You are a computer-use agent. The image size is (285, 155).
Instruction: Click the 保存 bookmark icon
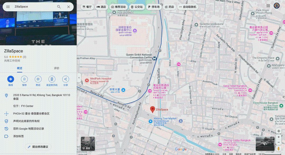click(x=24, y=79)
